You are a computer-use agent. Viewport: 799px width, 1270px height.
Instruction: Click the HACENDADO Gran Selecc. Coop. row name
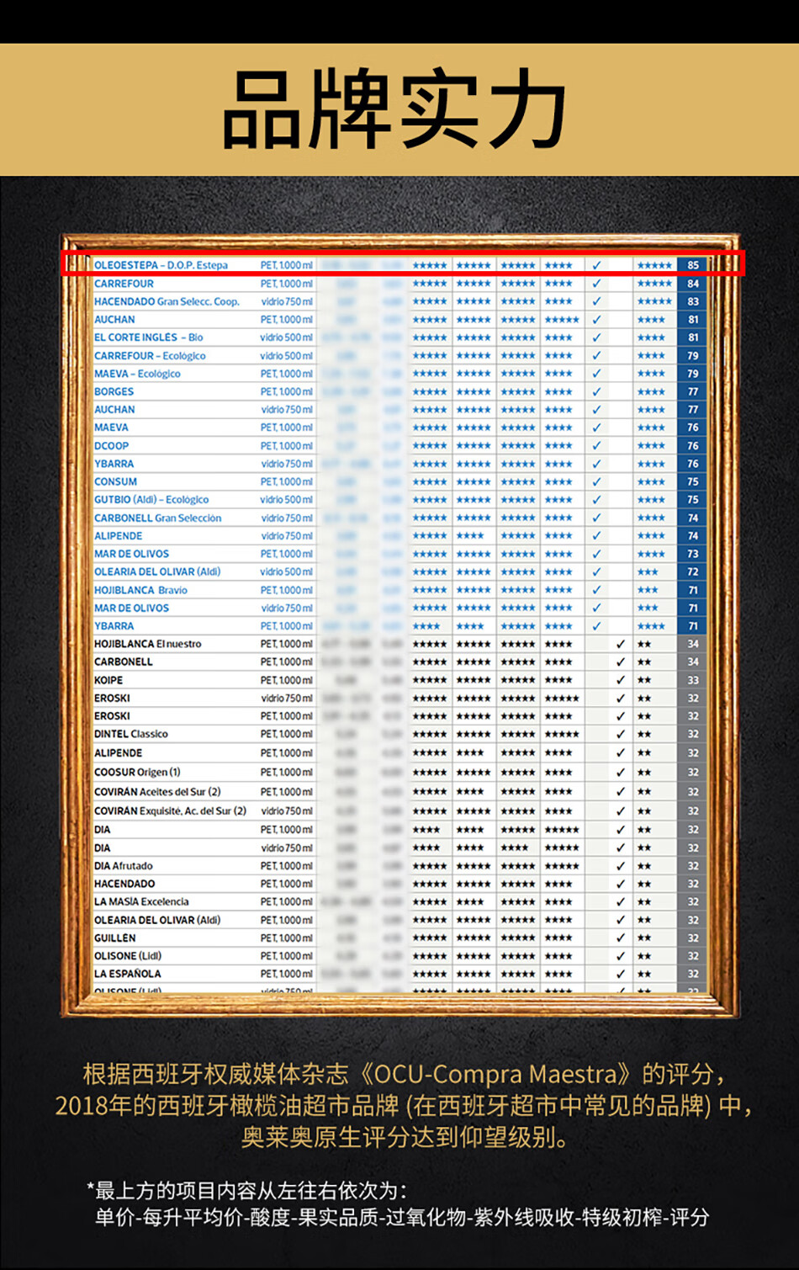167,301
